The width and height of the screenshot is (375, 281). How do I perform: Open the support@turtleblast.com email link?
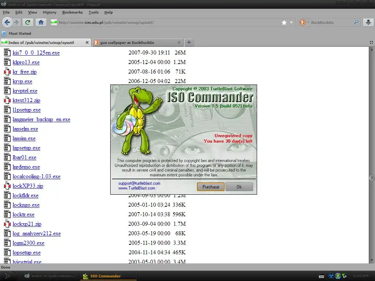point(139,183)
